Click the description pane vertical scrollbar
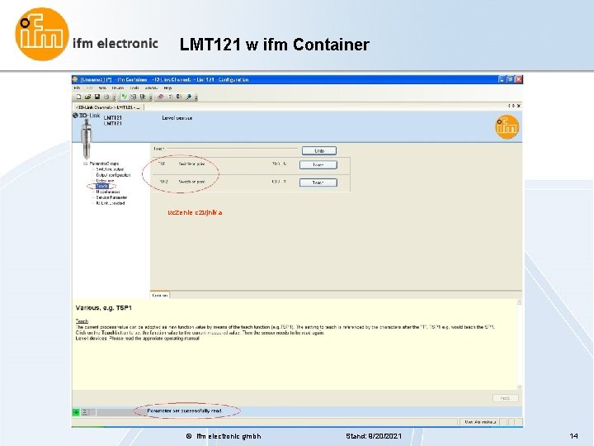The image size is (594, 446). [x=520, y=344]
